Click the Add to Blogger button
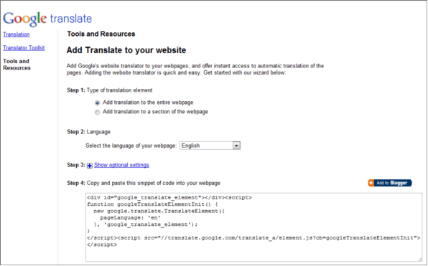This screenshot has width=428, height=266. (x=390, y=183)
